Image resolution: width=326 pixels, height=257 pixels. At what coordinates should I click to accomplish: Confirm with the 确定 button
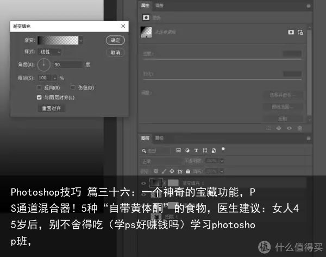point(115,40)
